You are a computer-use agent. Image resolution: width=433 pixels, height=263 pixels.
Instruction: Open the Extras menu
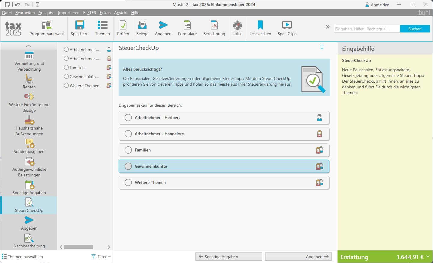click(x=105, y=13)
